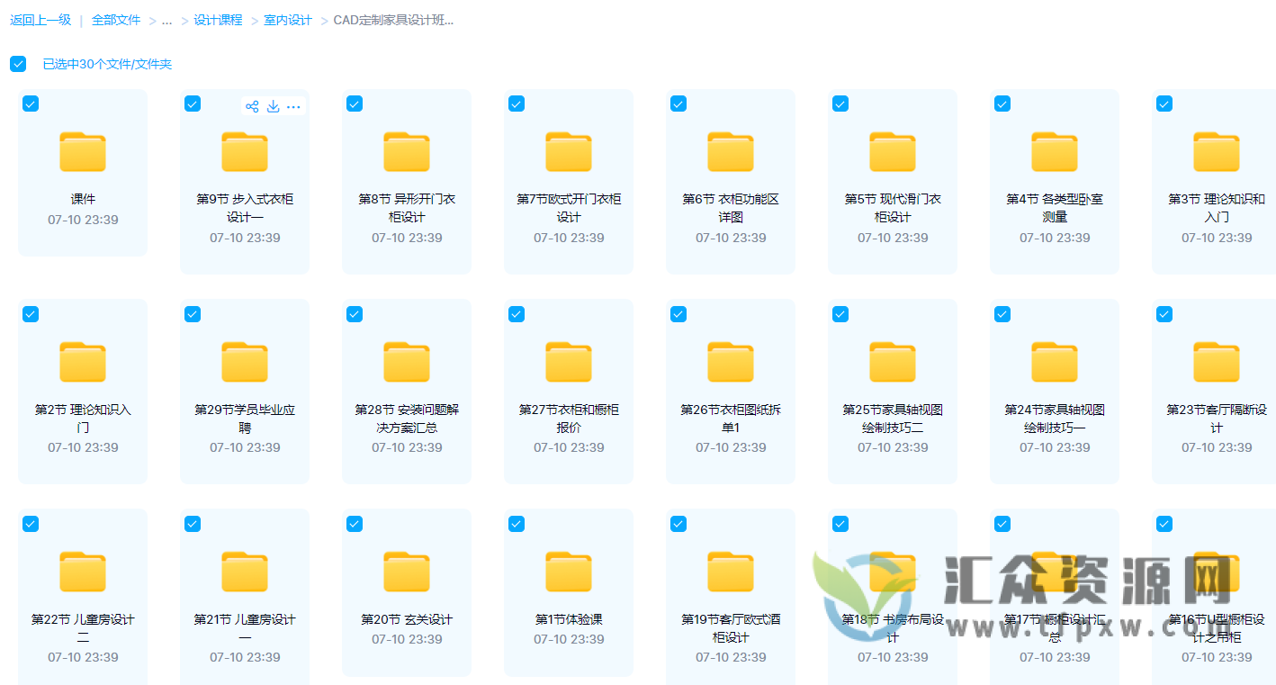Deselect the 课件 folder checkbox
The image size is (1276, 685).
31,104
